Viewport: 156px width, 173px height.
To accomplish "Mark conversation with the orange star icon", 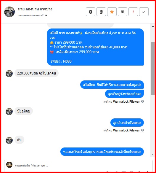I will point(112,12).
